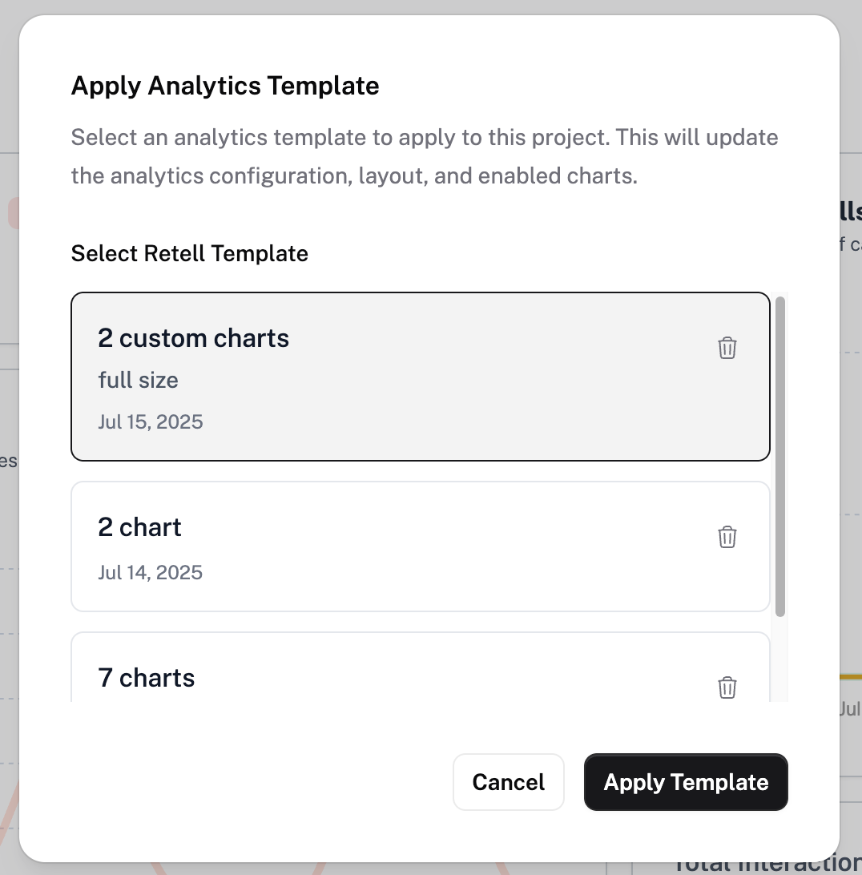862x875 pixels.
Task: Pick the "7 charts" template card
Action: 421,667
